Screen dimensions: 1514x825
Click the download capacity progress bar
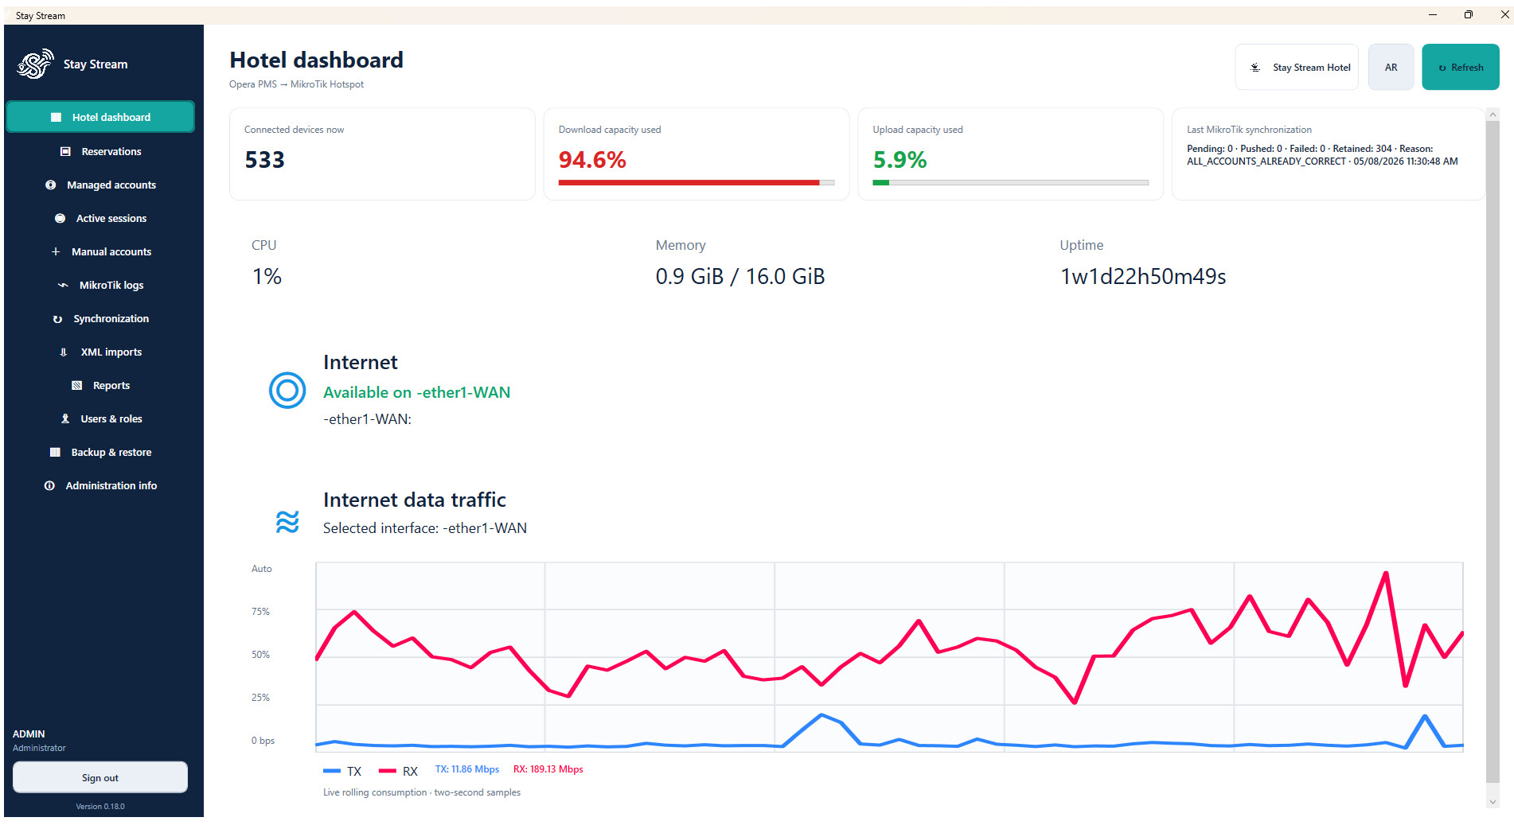[697, 183]
